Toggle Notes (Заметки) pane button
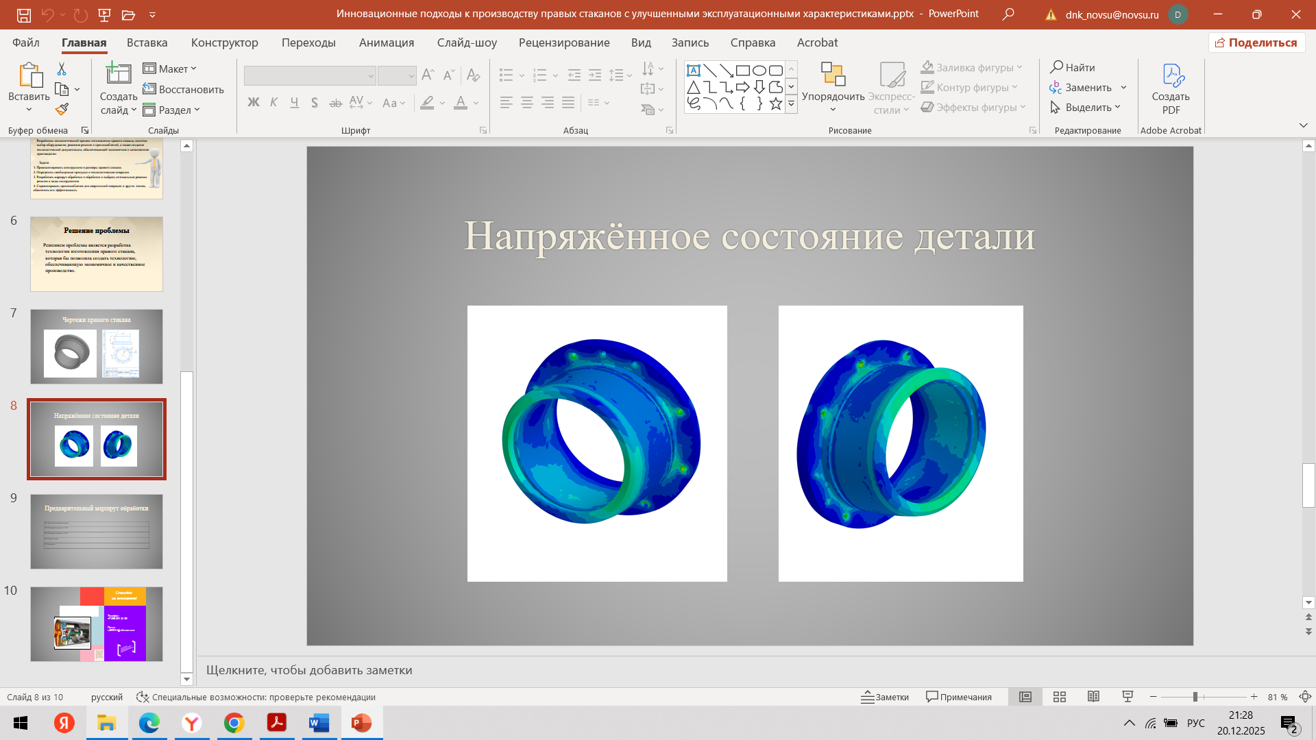Viewport: 1316px width, 740px height. pos(885,697)
